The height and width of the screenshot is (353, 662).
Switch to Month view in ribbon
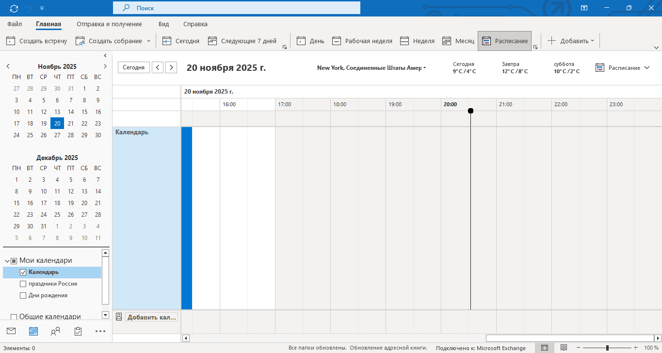click(x=458, y=41)
